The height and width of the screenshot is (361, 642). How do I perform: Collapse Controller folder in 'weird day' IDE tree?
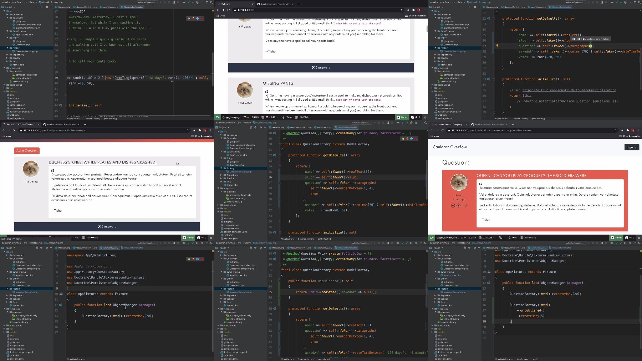tap(7, 18)
